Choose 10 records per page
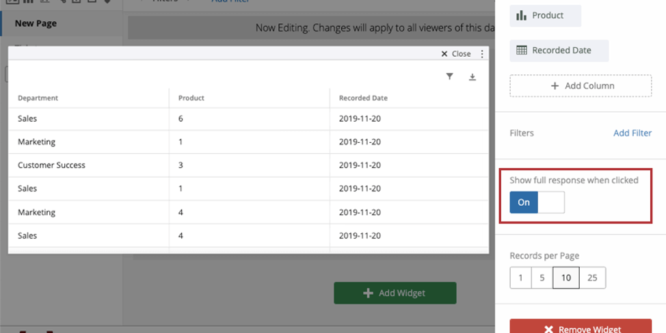The image size is (666, 333). (x=566, y=278)
